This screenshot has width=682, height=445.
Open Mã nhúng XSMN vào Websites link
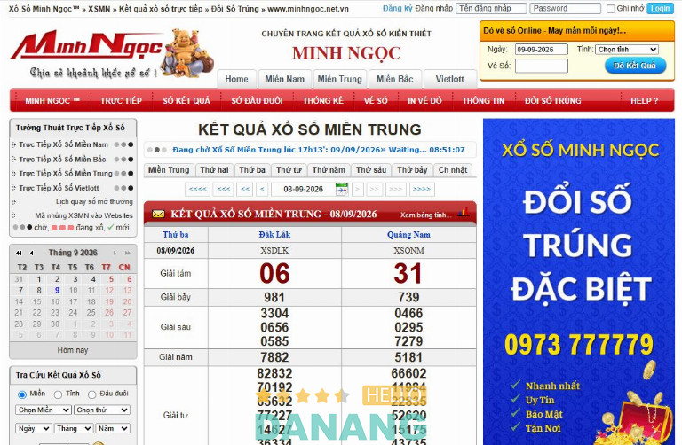coord(84,215)
